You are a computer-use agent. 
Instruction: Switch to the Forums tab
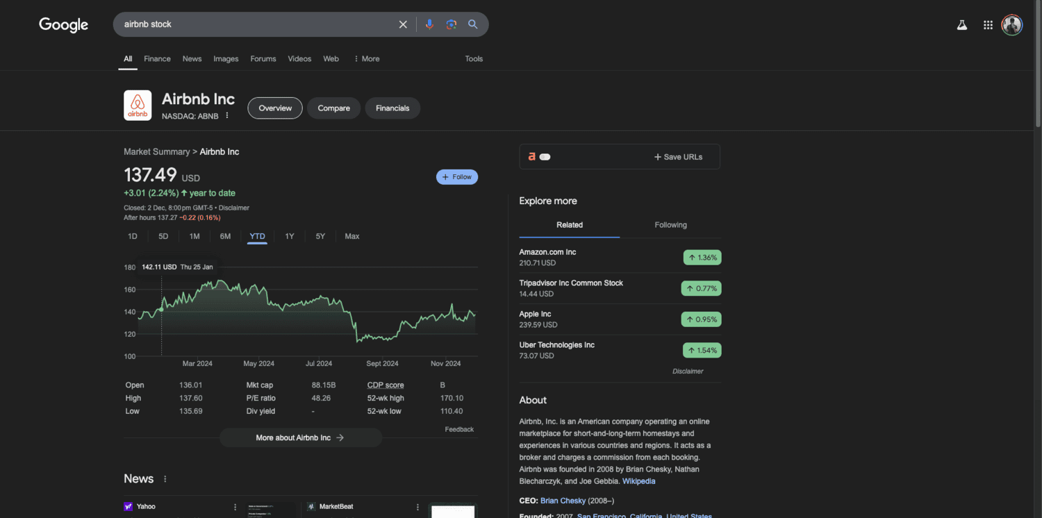click(263, 59)
